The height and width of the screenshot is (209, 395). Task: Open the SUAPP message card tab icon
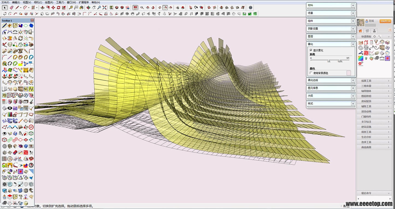(x=367, y=31)
